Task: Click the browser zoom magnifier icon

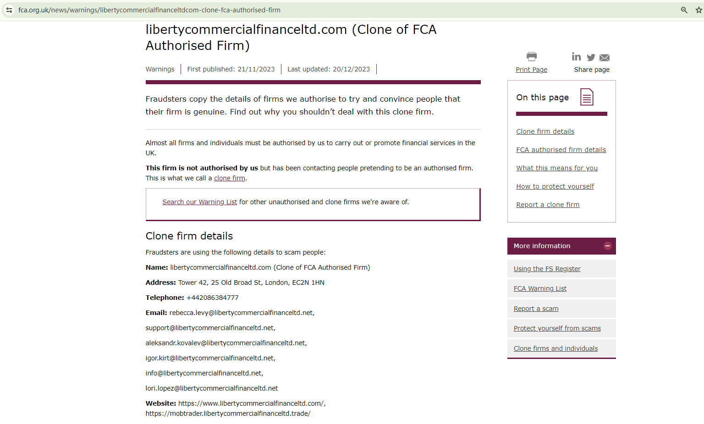Action: pyautogui.click(x=684, y=10)
